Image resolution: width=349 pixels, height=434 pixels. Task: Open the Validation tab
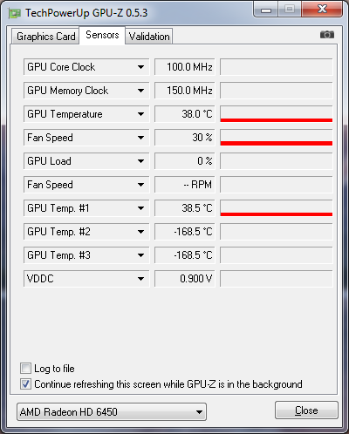pos(149,37)
